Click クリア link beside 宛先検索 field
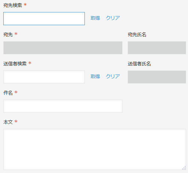The height and width of the screenshot is (173, 188). click(113, 18)
